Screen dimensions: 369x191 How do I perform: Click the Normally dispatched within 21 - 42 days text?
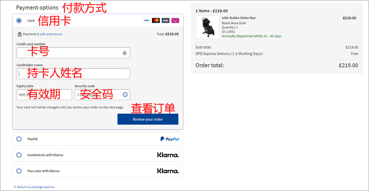pos(251,36)
